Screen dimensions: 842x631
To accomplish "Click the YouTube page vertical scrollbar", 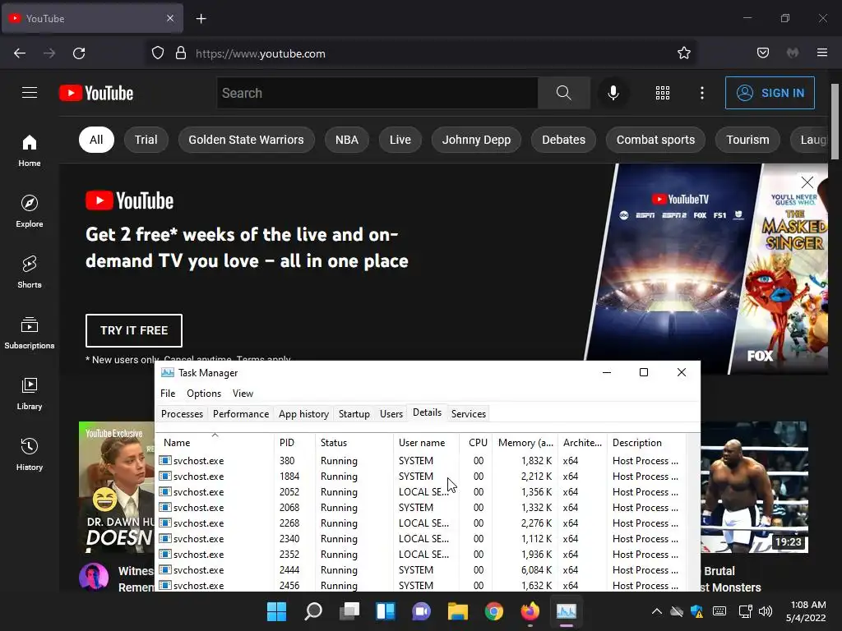I will click(x=835, y=122).
